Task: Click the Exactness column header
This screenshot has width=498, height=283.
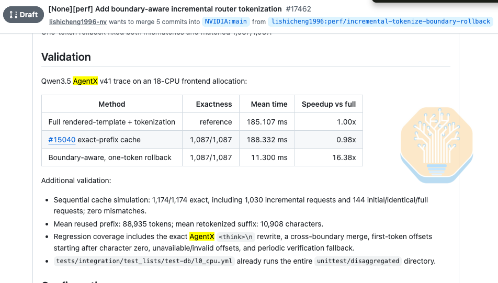Action: [214, 104]
